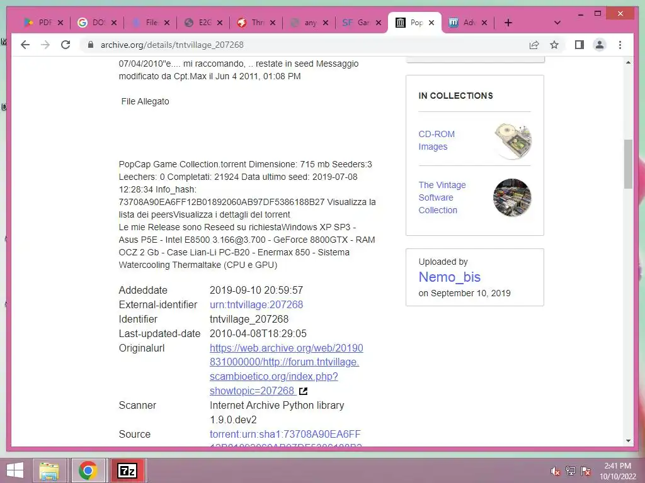Click the network tray icon
The image size is (645, 483).
pyautogui.click(x=571, y=471)
